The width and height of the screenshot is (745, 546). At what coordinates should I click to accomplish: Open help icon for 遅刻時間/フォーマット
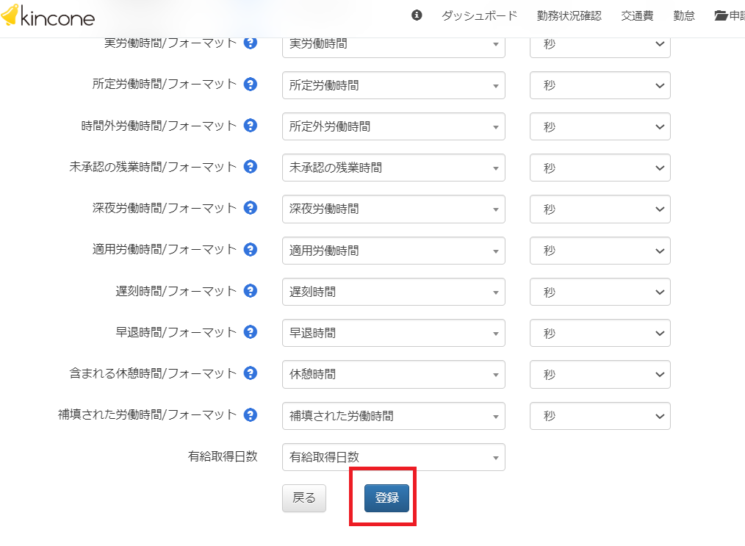251,291
